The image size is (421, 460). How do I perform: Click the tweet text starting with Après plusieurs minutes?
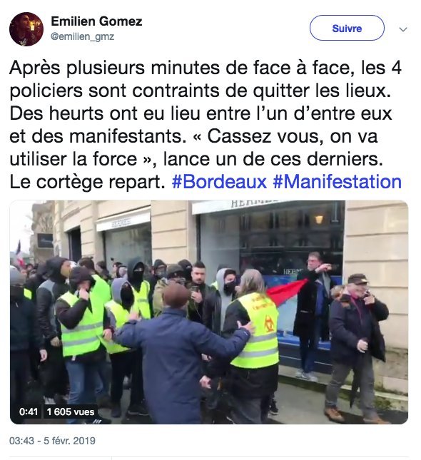pyautogui.click(x=206, y=125)
